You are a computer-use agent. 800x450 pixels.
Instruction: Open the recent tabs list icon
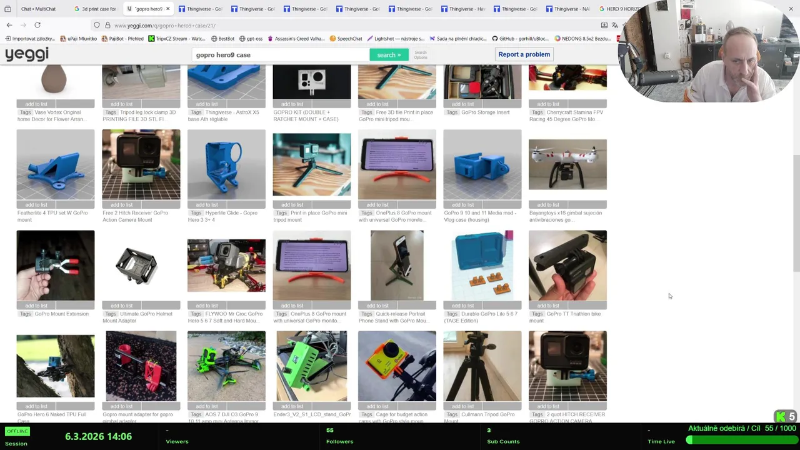point(7,9)
